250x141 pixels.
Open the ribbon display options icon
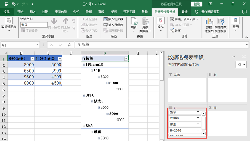210,4
